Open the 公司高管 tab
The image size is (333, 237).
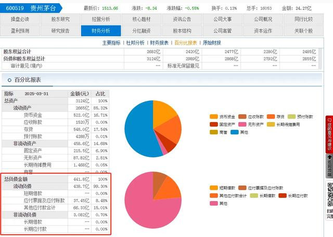(x=222, y=31)
